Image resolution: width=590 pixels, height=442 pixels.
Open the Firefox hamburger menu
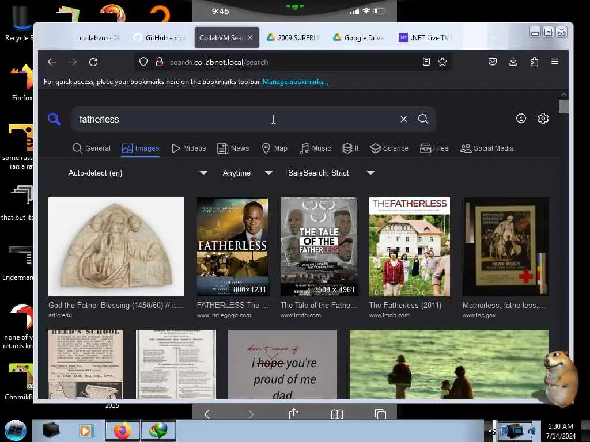click(555, 62)
